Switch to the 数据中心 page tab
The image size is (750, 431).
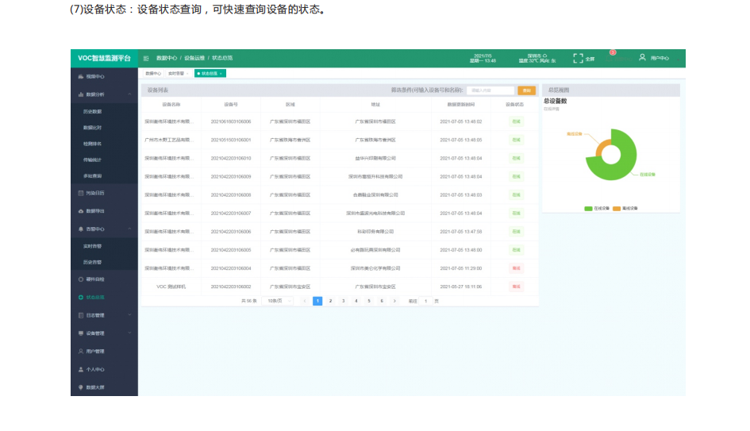click(x=153, y=74)
